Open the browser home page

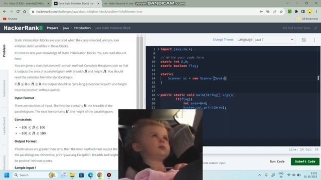(25, 11)
